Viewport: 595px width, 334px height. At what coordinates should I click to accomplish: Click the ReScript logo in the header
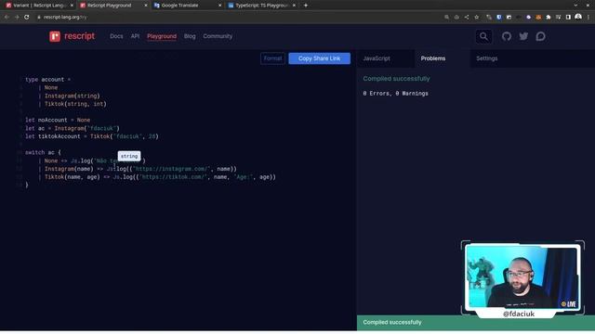pos(73,36)
